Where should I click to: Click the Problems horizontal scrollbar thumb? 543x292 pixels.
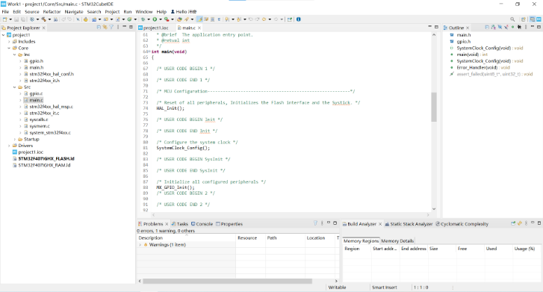coord(227,281)
